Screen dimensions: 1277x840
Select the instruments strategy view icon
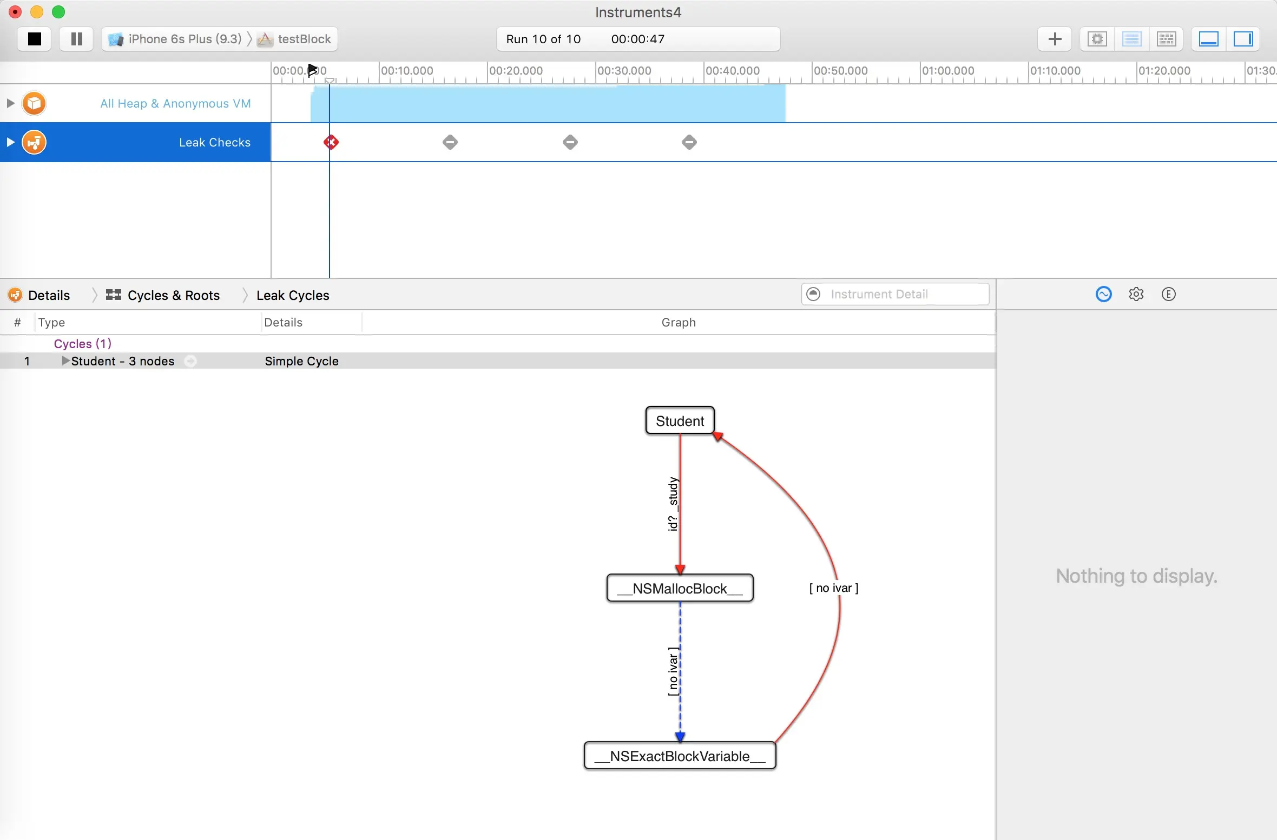click(1131, 39)
